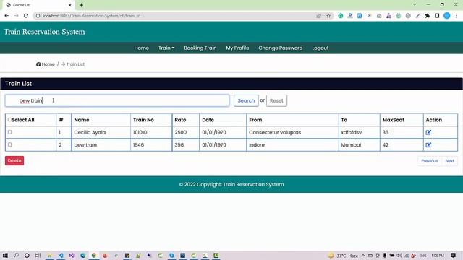Click the train search input field
This screenshot has height=260, width=463.
click(x=117, y=101)
